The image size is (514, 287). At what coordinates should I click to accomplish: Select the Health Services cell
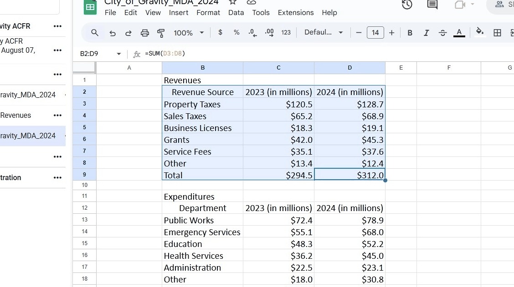click(x=203, y=256)
